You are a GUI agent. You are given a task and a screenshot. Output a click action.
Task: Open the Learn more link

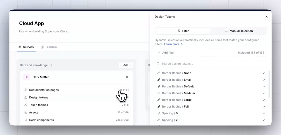[173, 44]
